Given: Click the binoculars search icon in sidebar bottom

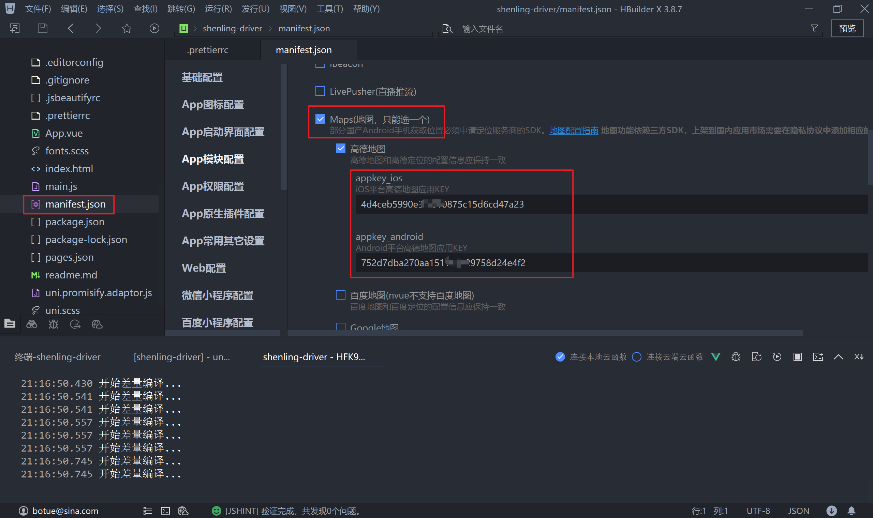Looking at the screenshot, I should click(32, 324).
